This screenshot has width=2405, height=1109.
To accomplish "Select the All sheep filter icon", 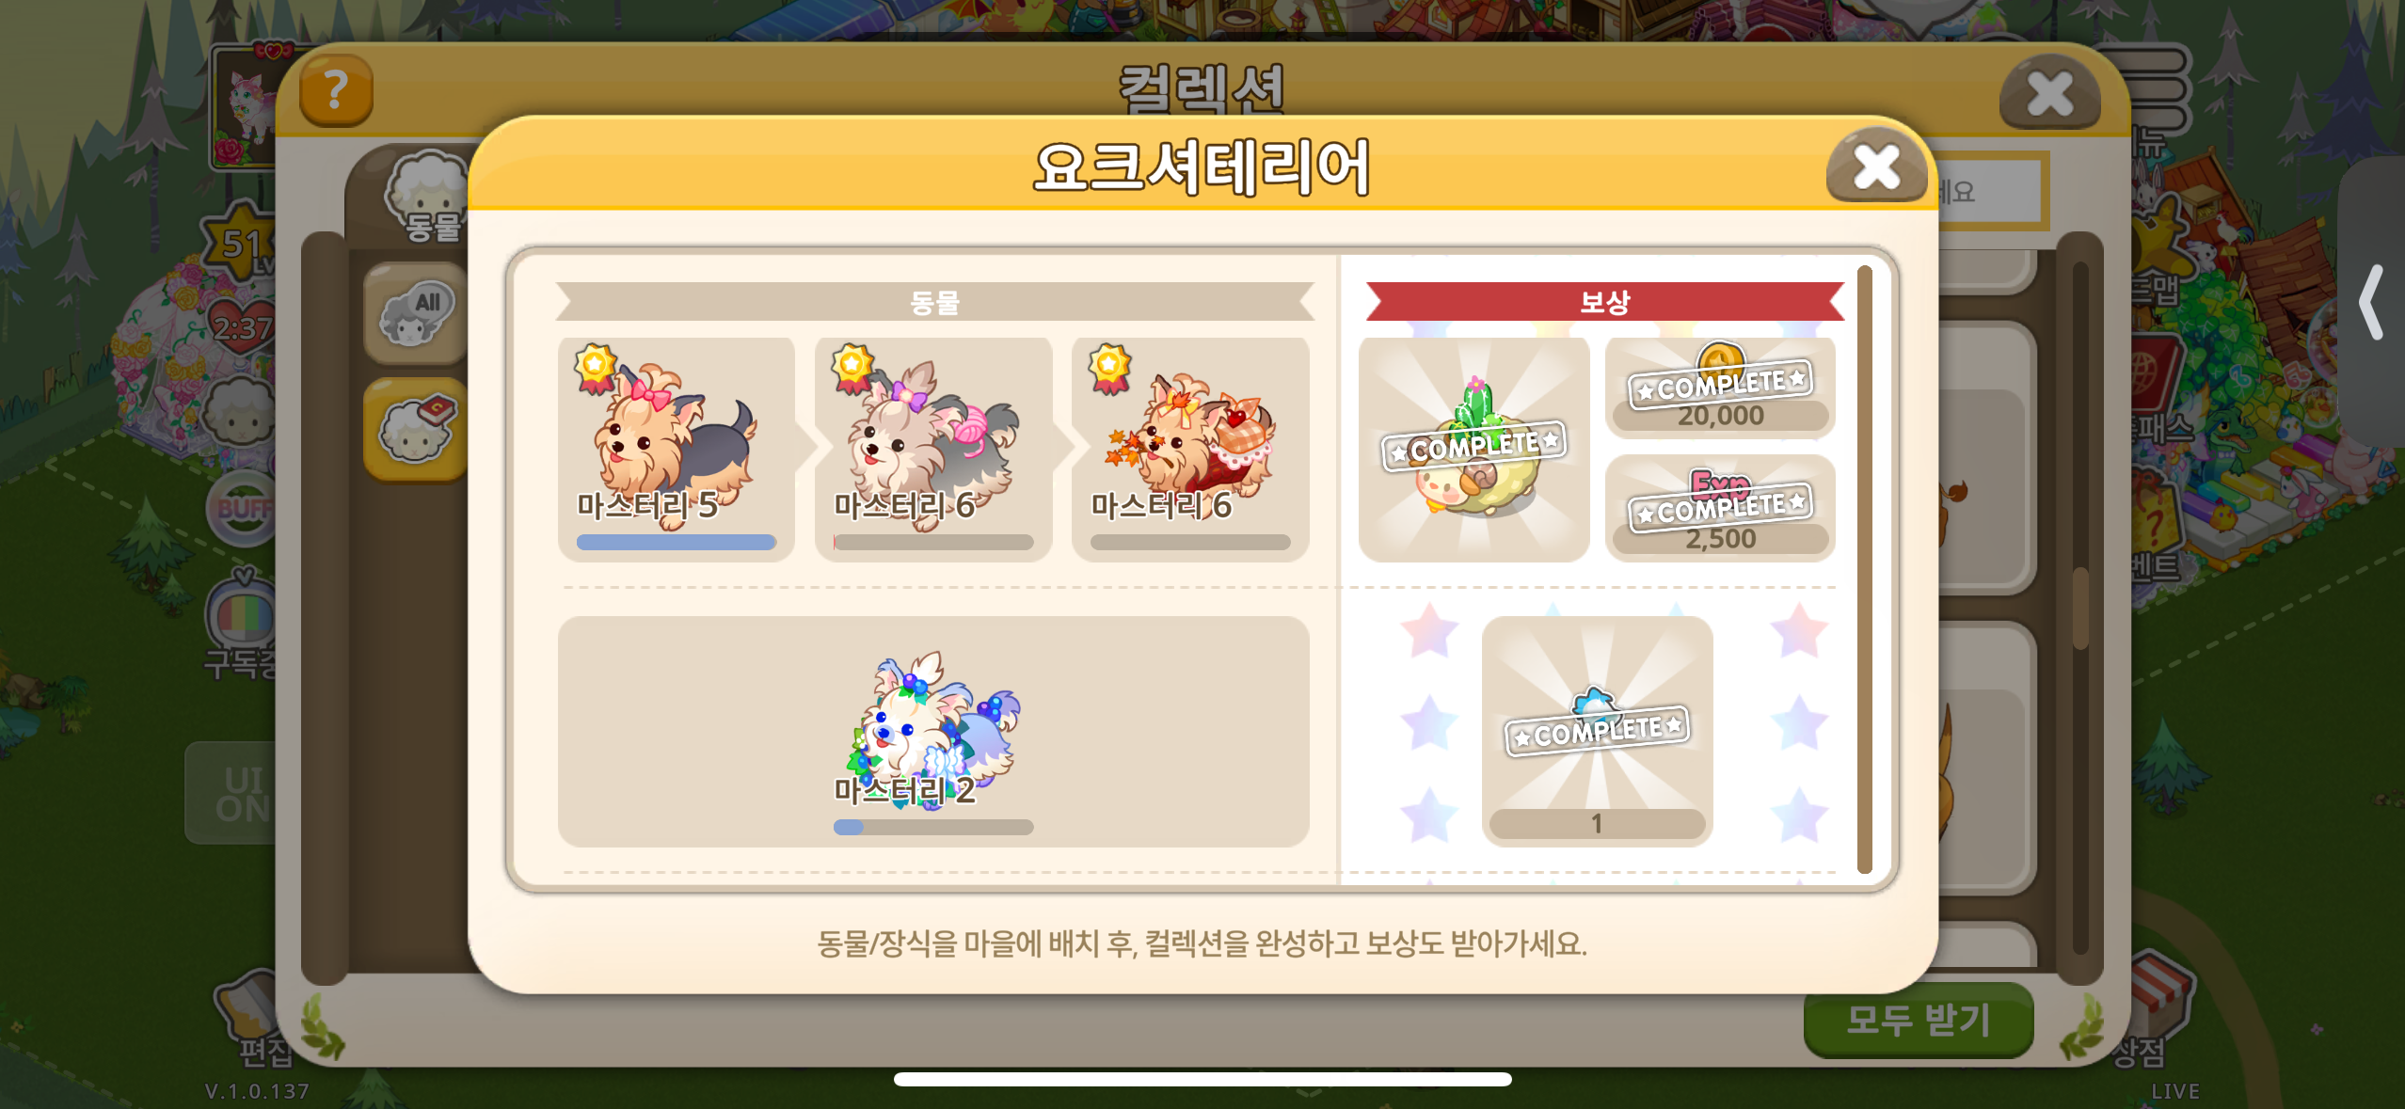I will coord(416,314).
